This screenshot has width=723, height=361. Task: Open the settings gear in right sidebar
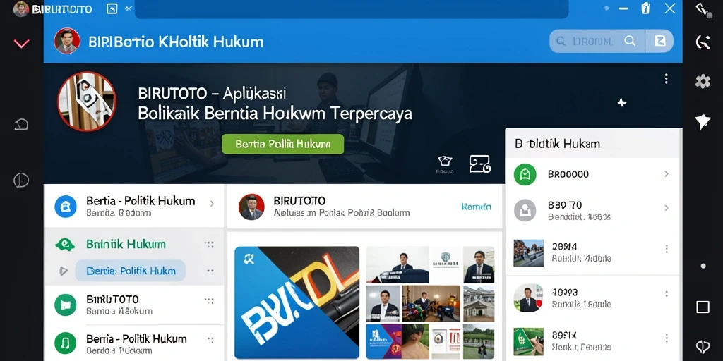703,82
